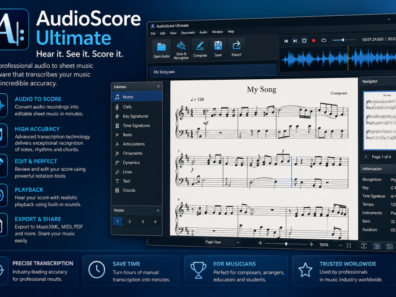Adjust the zoom slider in status bar

point(286,244)
